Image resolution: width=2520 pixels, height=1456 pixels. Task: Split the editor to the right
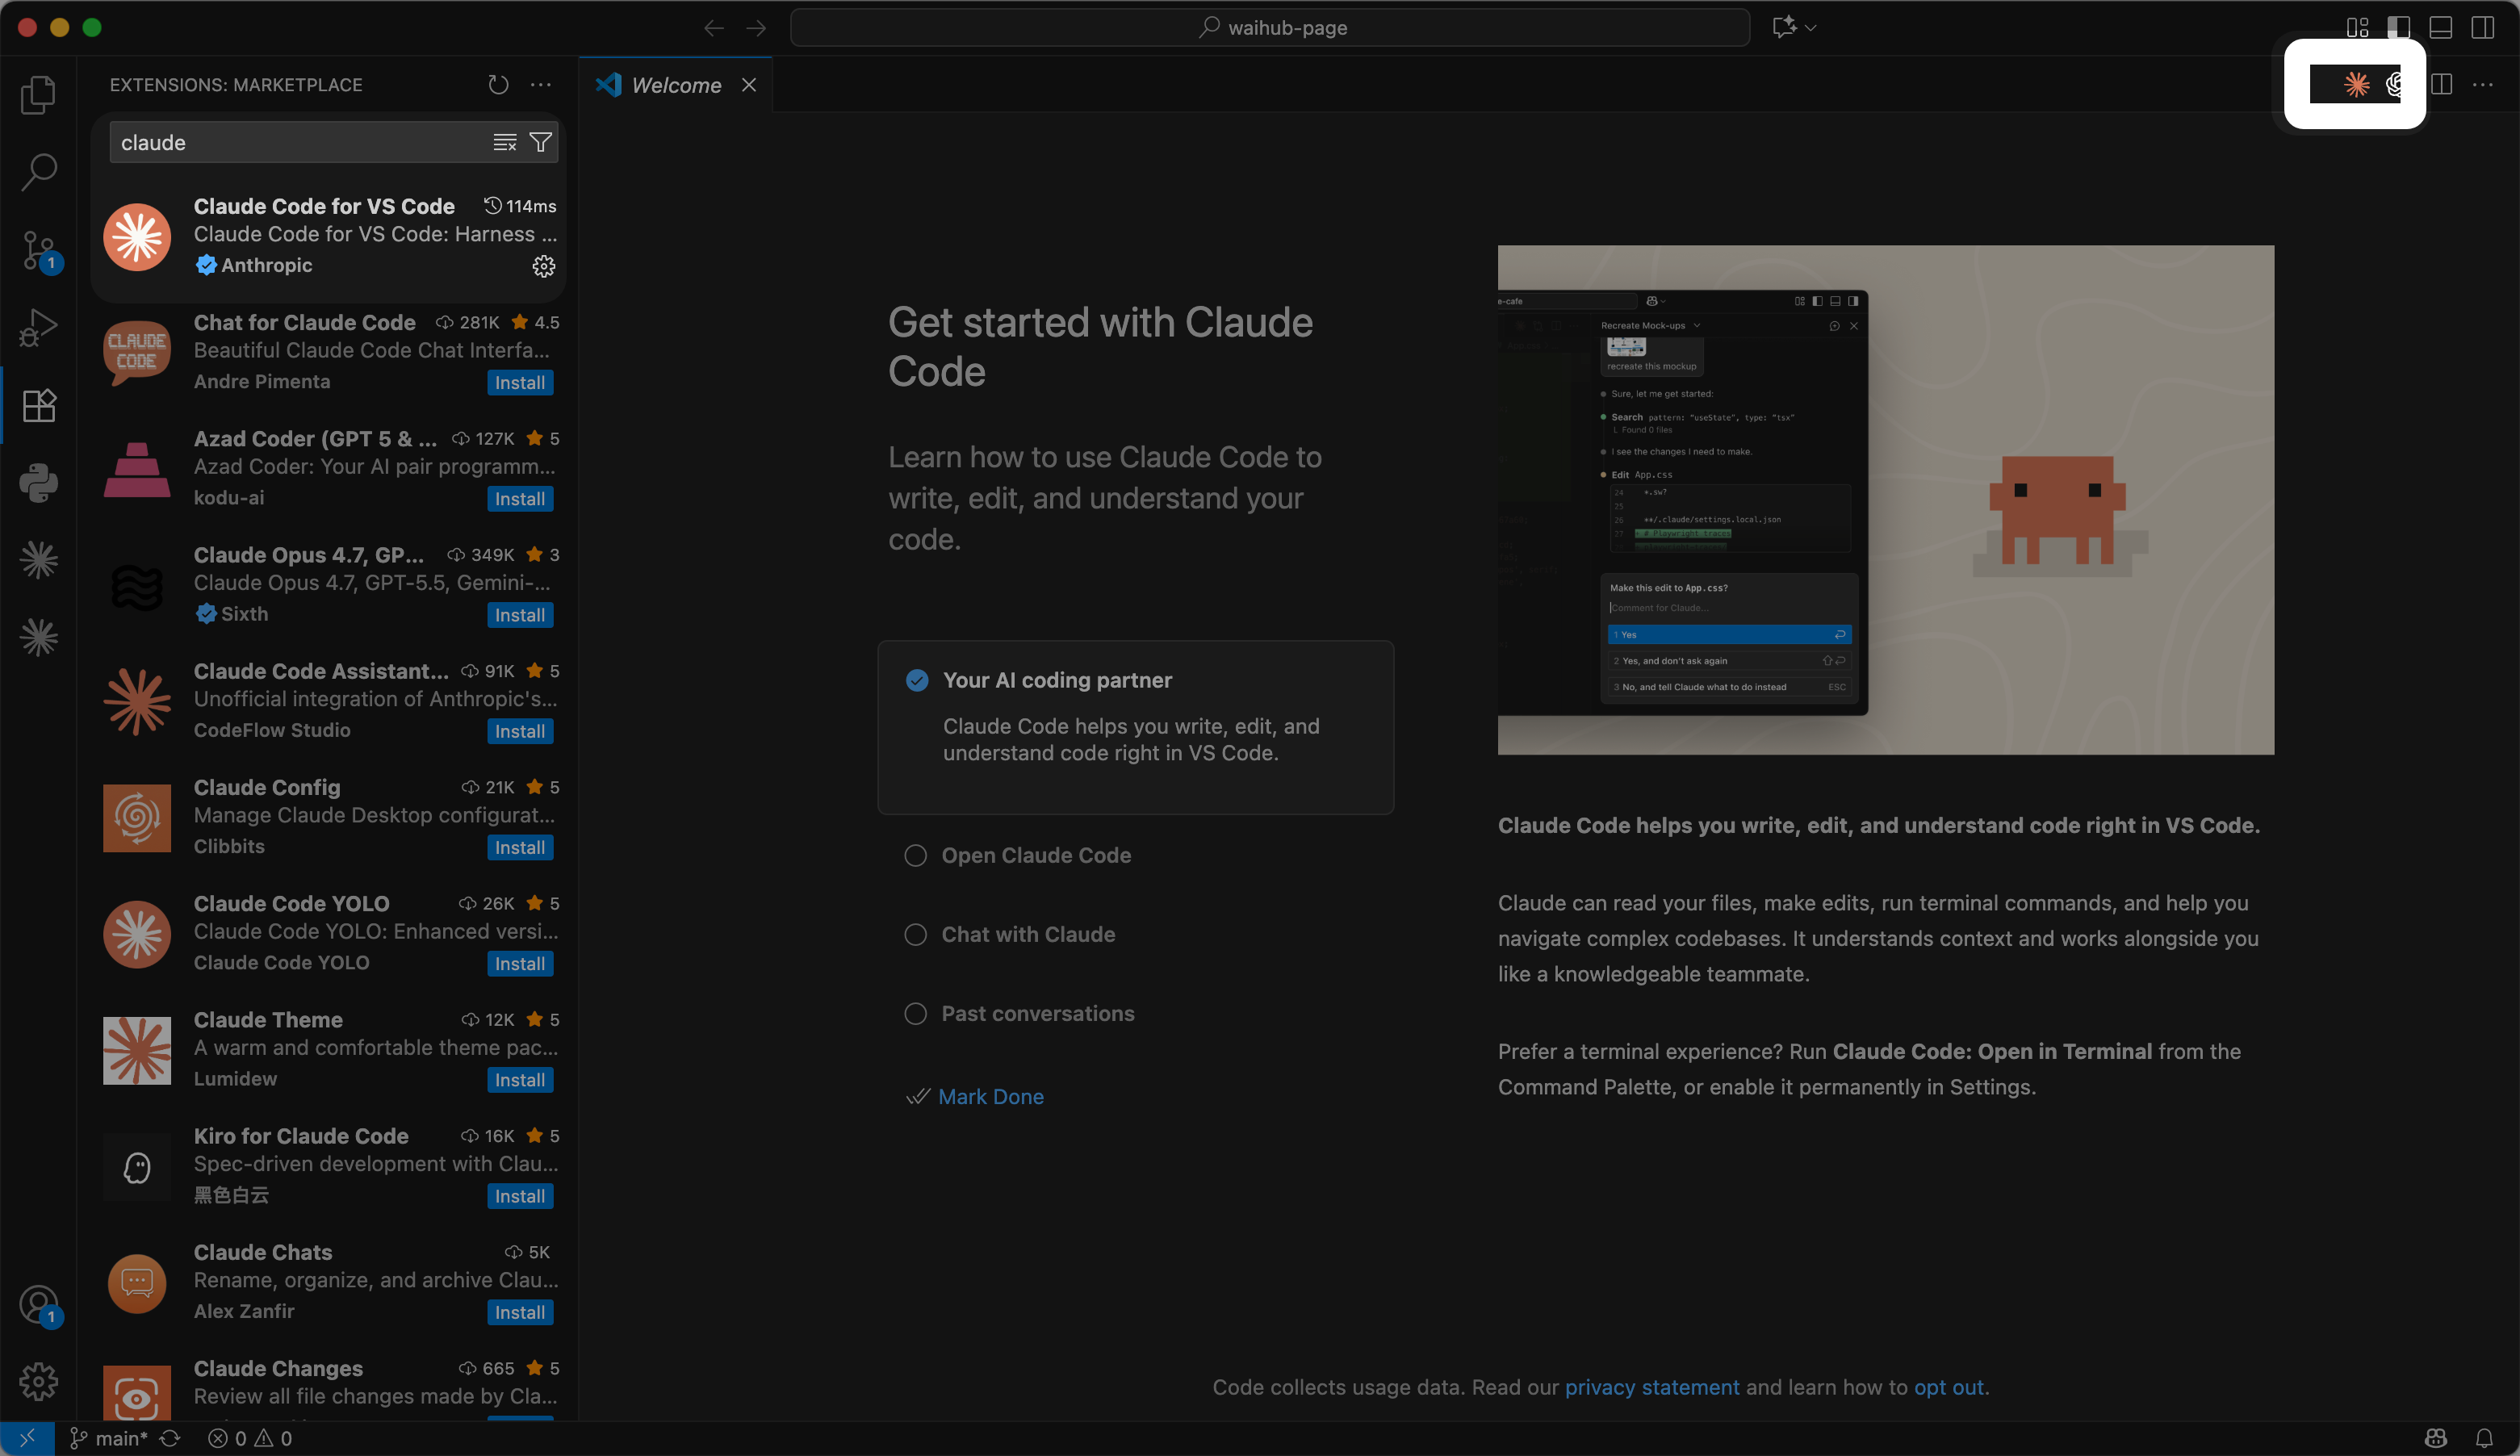(x=2441, y=85)
